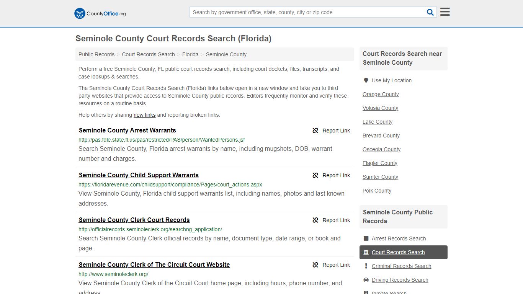Open Arrest Records Search sidebar link

[399, 238]
